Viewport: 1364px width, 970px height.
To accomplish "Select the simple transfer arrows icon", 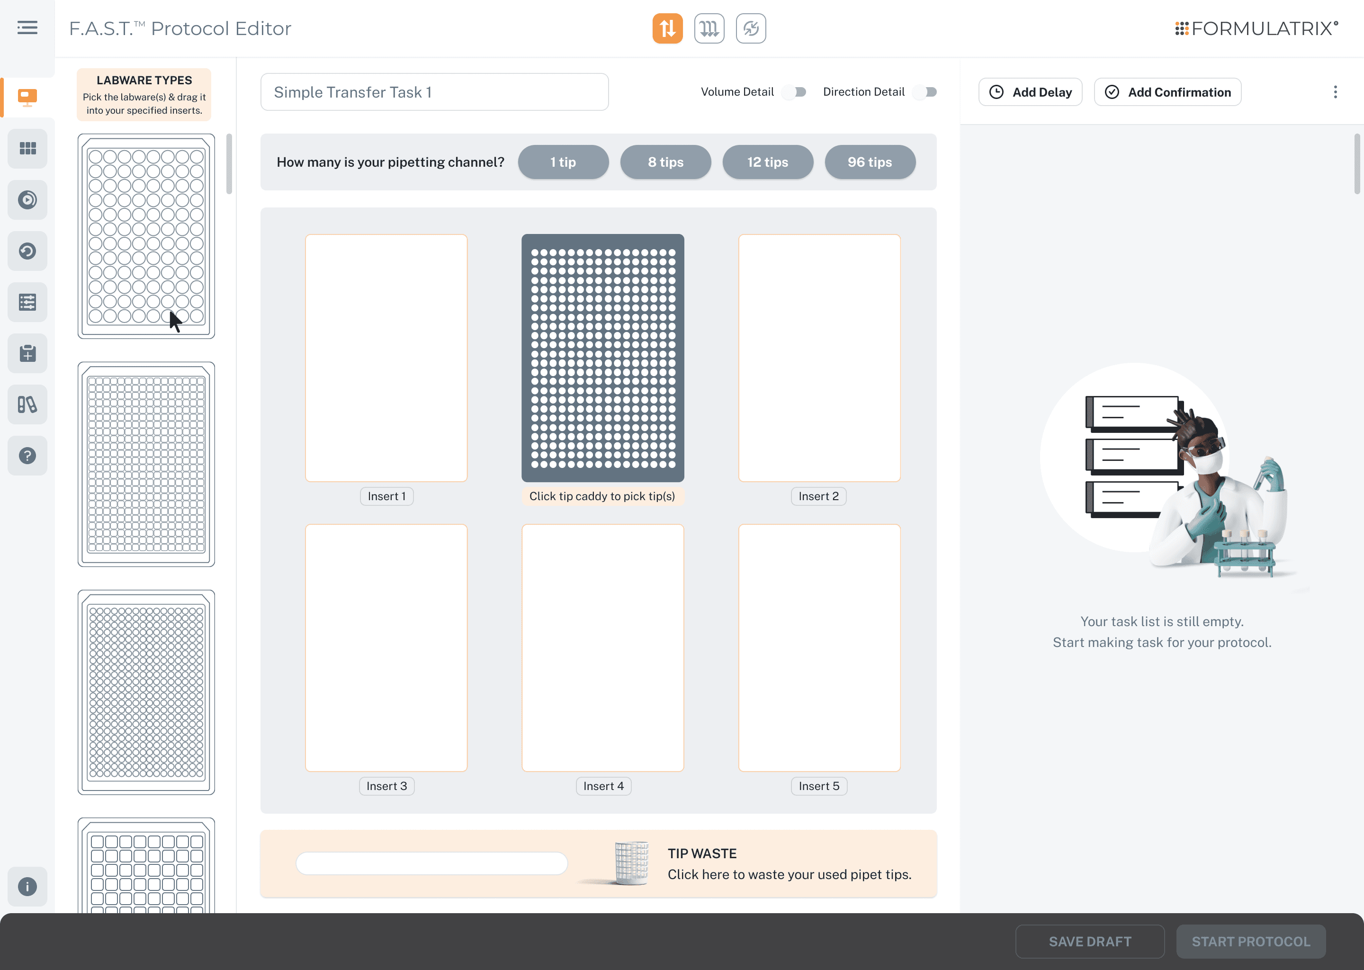I will tap(667, 28).
